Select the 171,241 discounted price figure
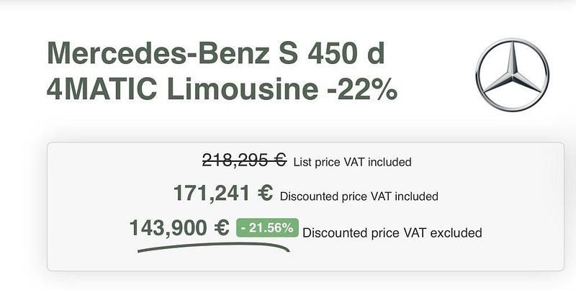Image resolution: width=576 pixels, height=290 pixels. click(212, 193)
